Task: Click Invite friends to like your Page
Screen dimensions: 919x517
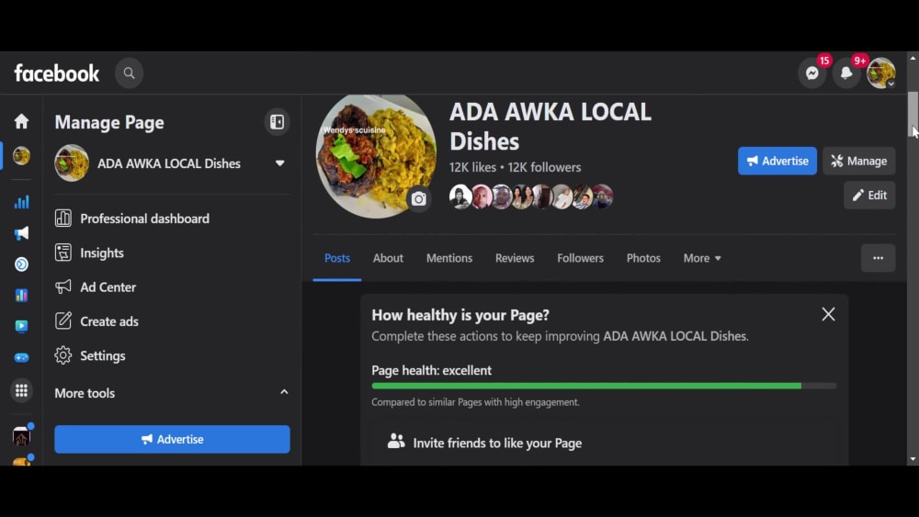Action: (604, 444)
